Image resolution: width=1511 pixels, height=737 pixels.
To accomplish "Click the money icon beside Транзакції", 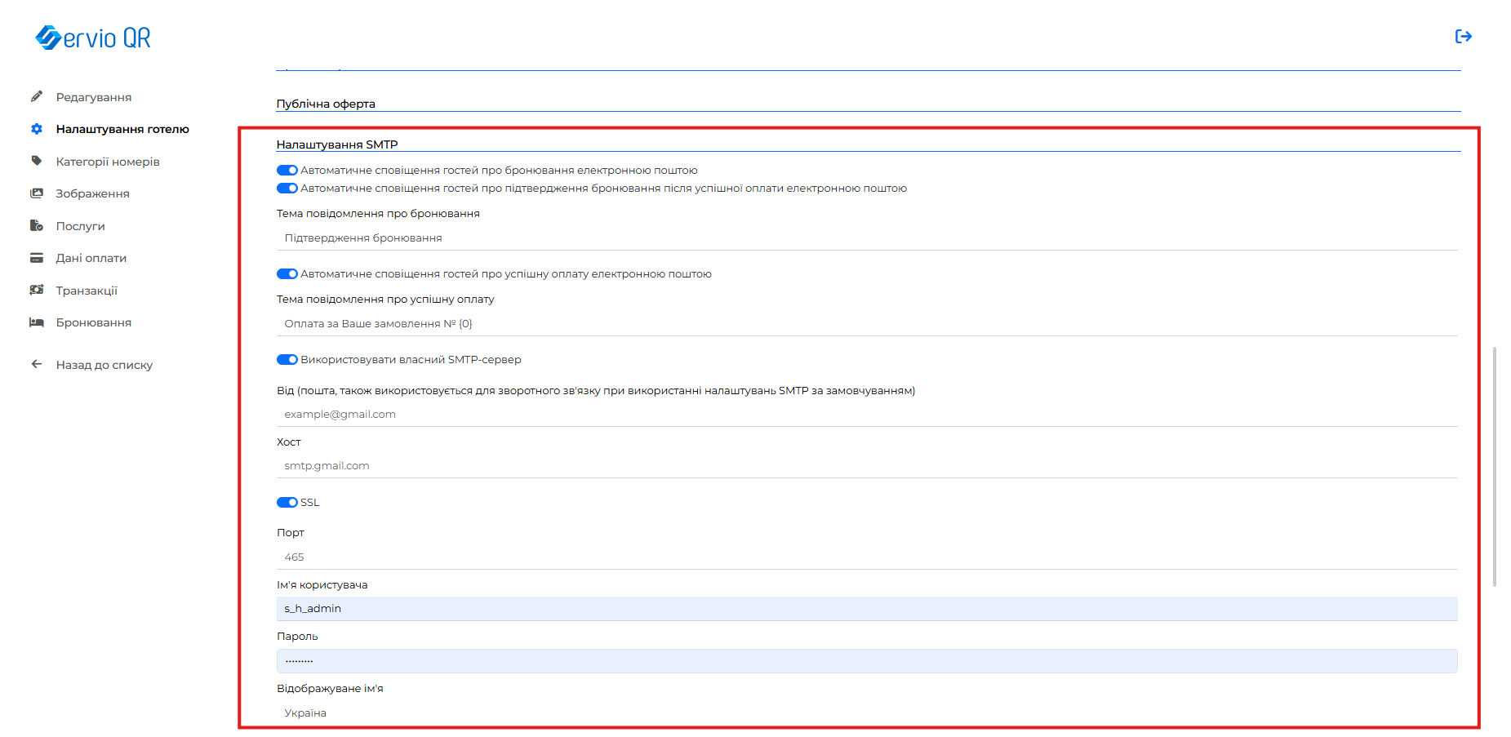I will click(37, 291).
